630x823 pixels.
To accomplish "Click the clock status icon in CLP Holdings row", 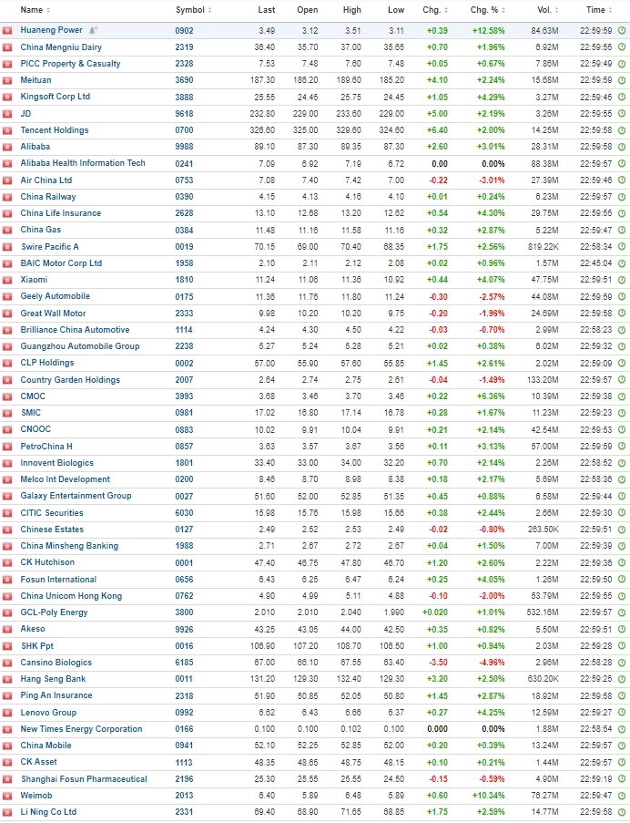I will 622,363.
